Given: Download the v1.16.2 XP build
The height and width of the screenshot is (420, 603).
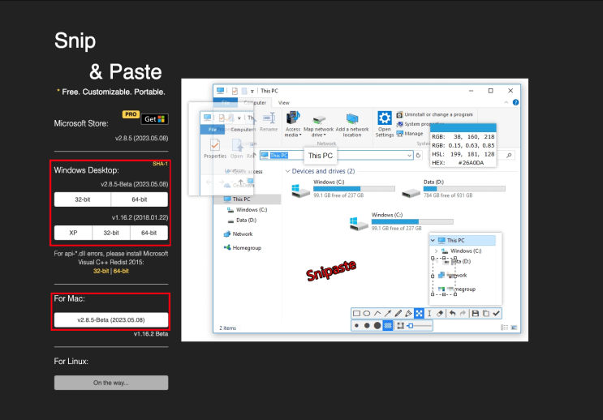Looking at the screenshot, I should pos(73,233).
